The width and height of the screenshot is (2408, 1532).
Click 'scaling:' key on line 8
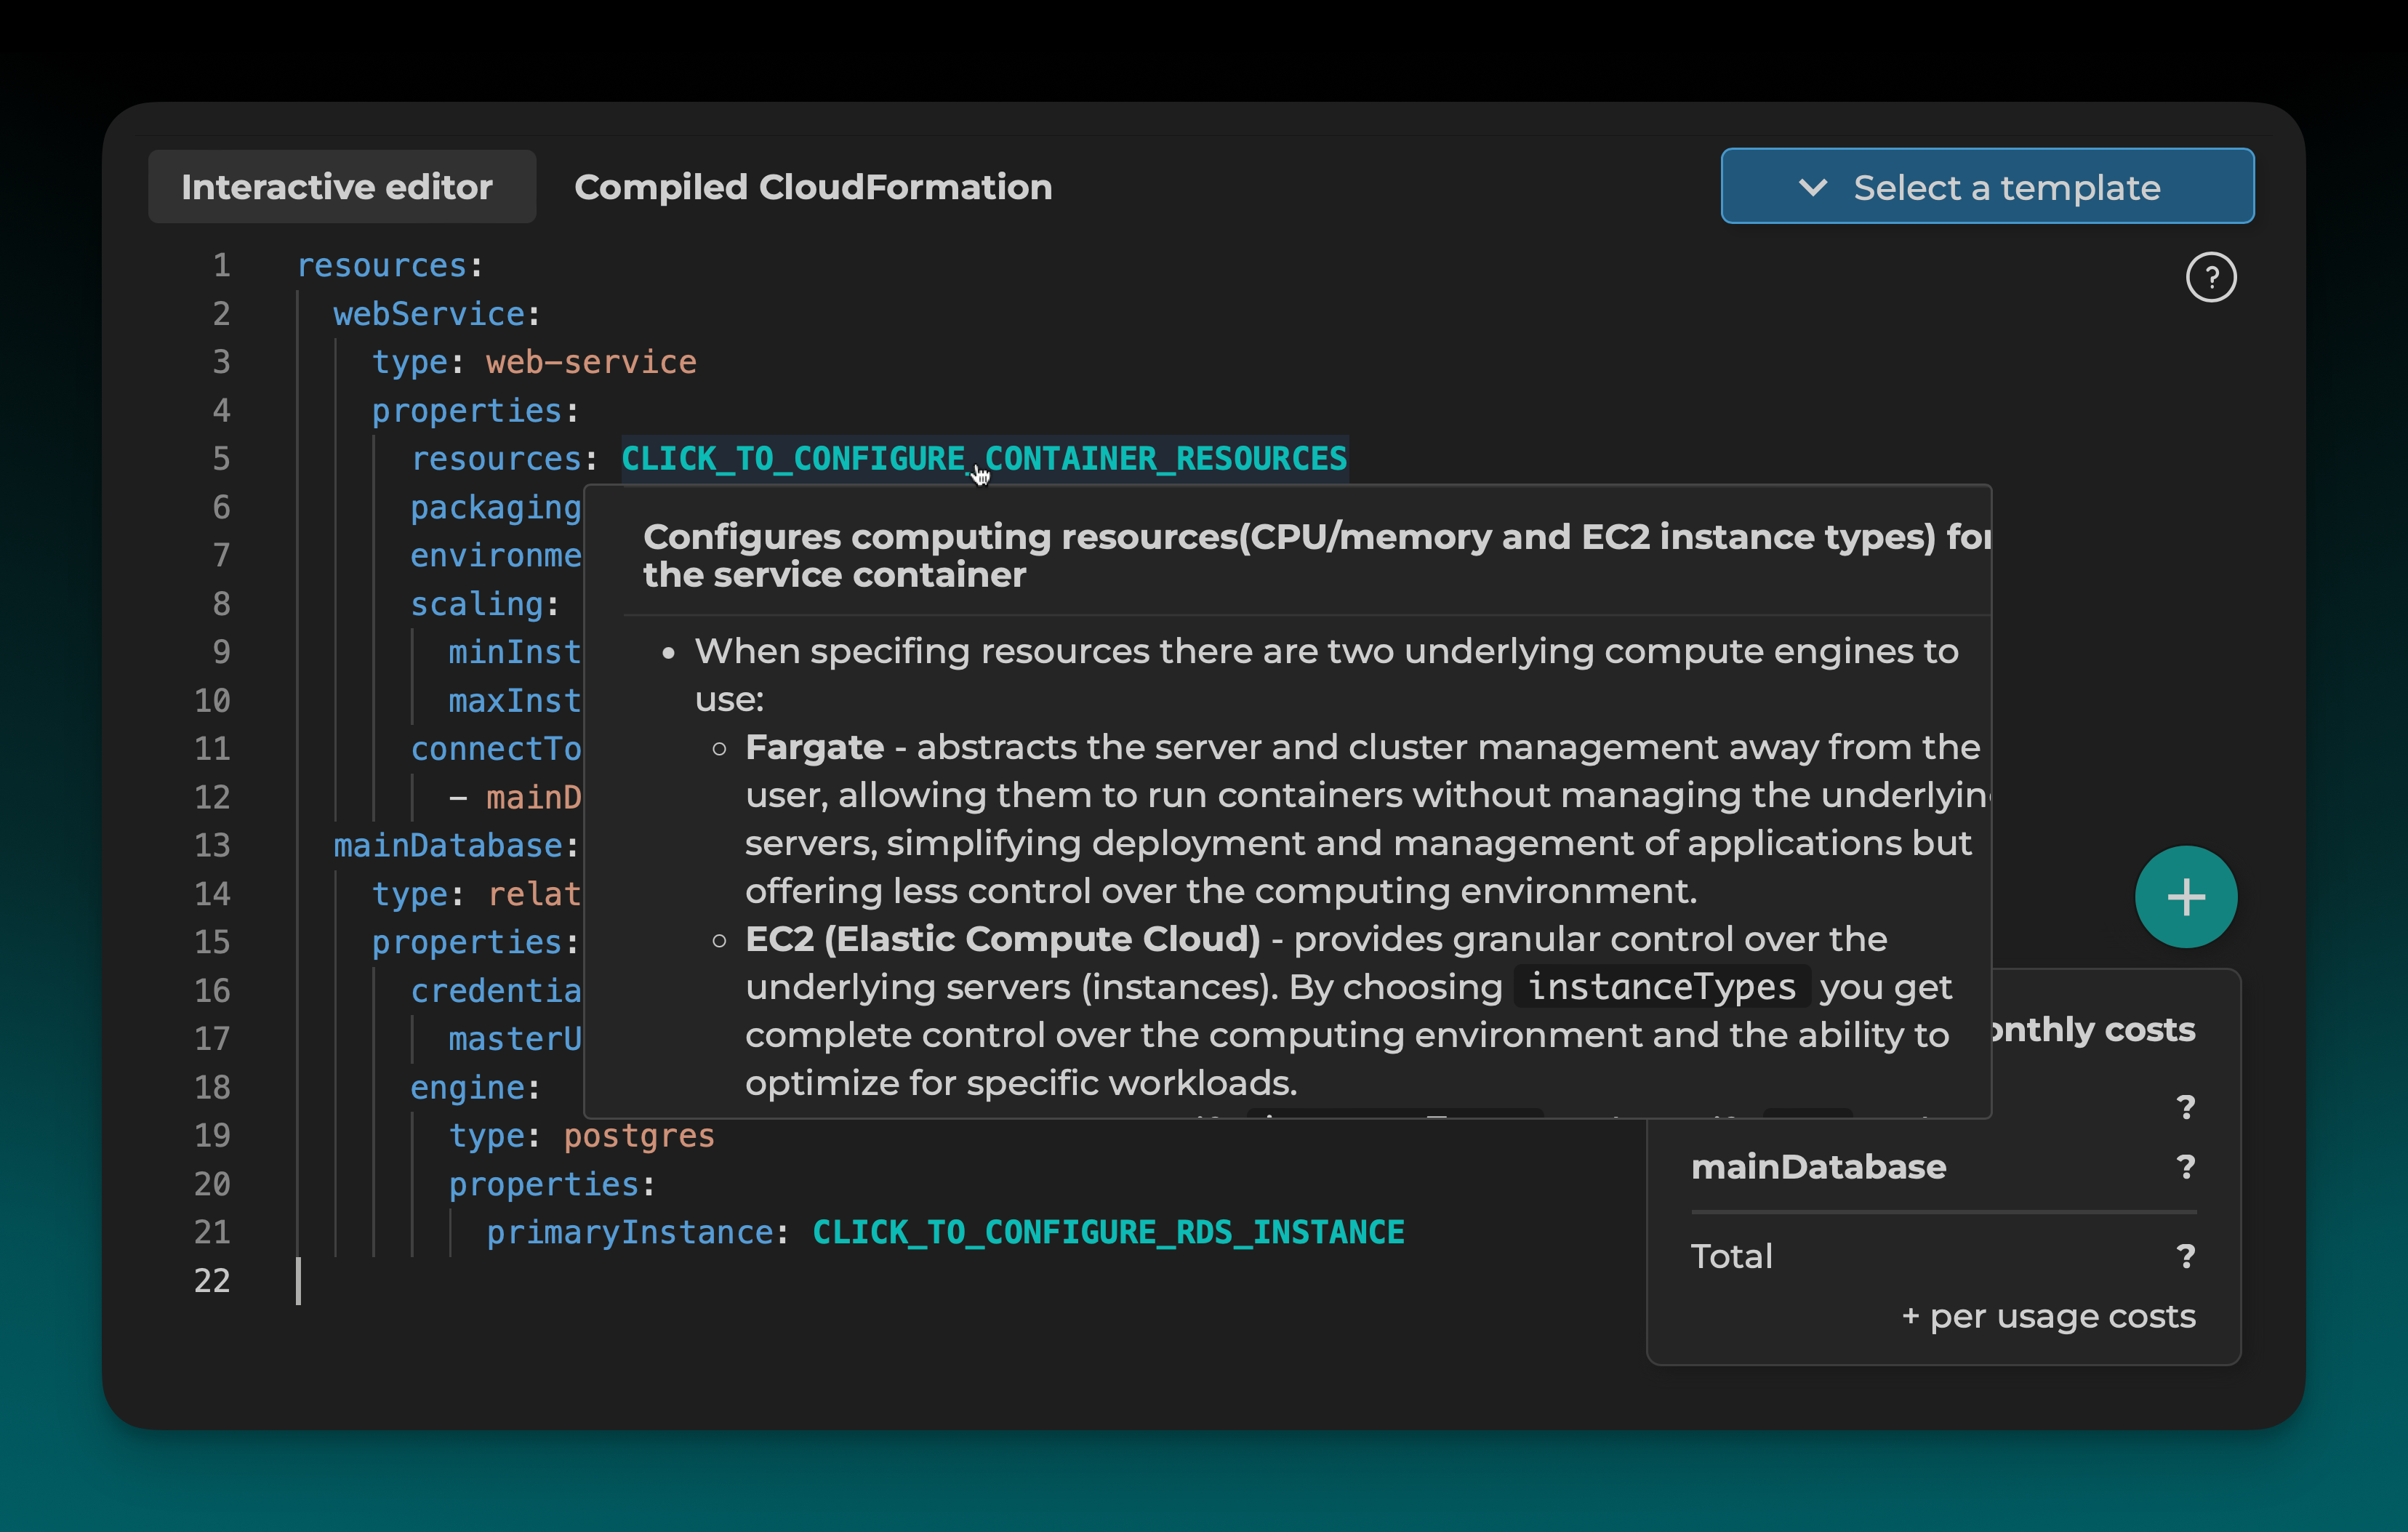485,604
